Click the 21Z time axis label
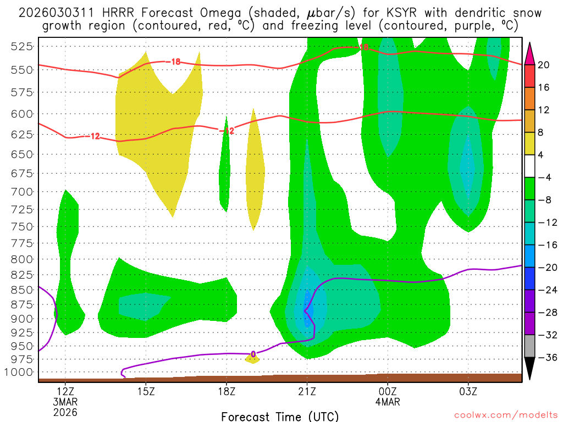 click(x=307, y=391)
